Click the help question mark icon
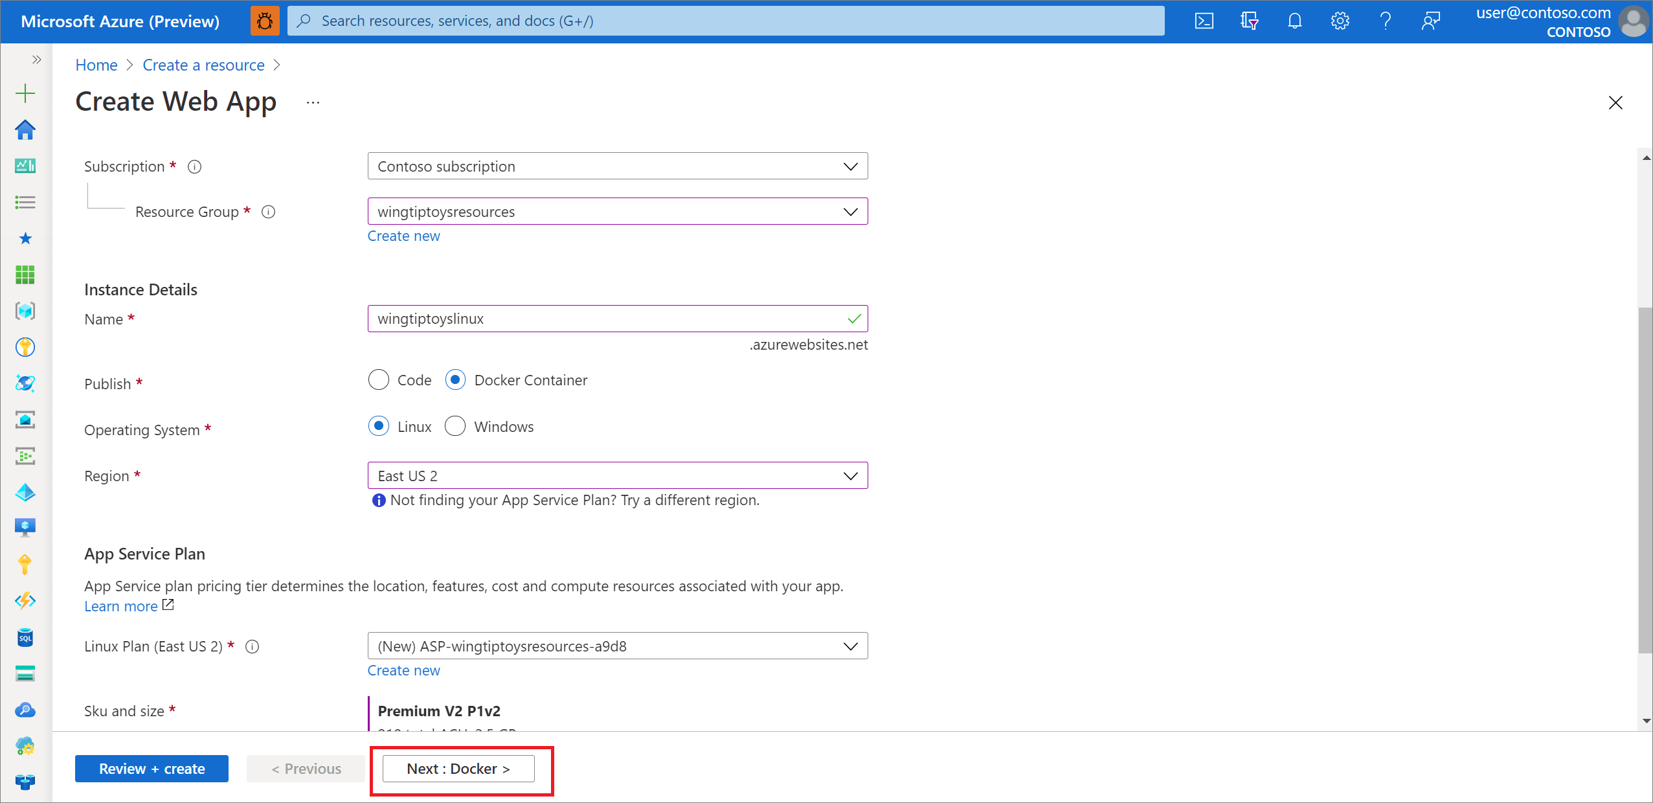This screenshot has width=1653, height=803. coord(1384,20)
